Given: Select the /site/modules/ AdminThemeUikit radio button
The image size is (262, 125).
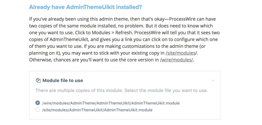Looking at the screenshot, I should click(x=38, y=110).
